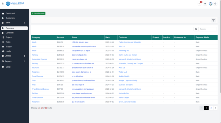Open Automobile Expense category link
221x123 pixels.
pyautogui.click(x=39, y=59)
